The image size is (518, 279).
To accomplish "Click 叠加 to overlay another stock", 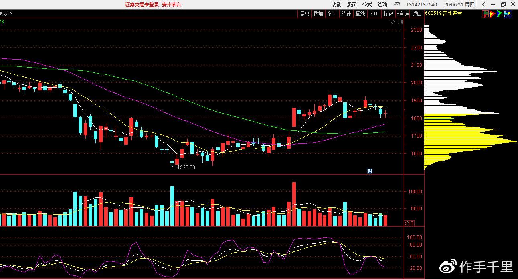I will click(318, 14).
